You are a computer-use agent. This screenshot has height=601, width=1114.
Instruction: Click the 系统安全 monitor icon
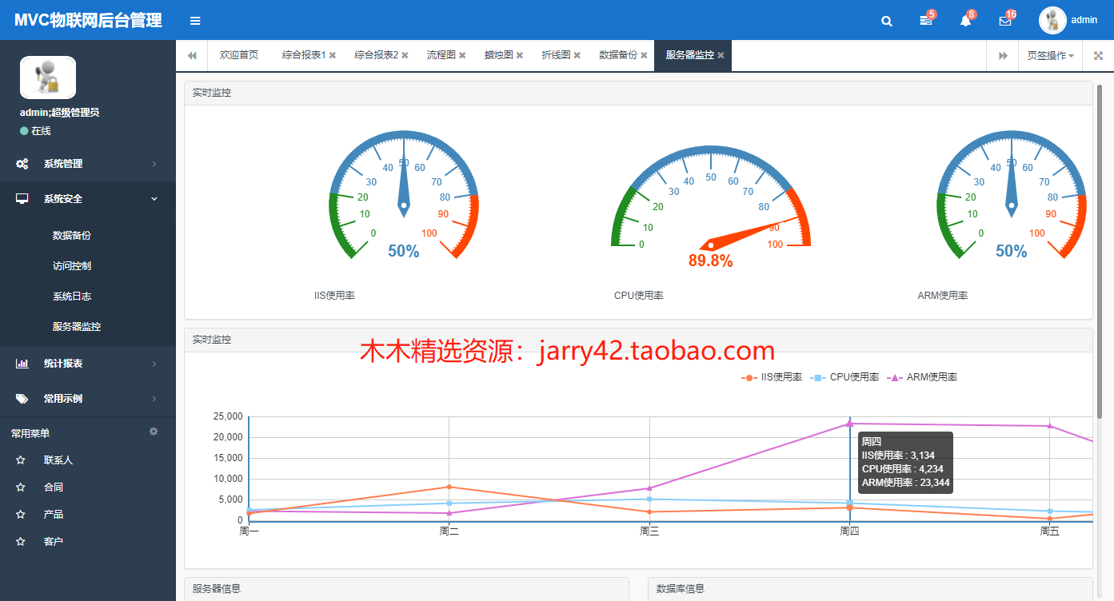[x=22, y=199]
